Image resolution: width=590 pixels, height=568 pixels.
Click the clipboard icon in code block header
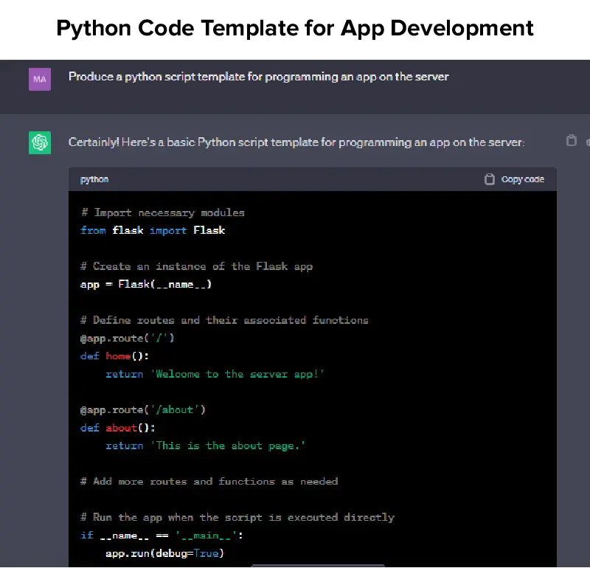489,179
